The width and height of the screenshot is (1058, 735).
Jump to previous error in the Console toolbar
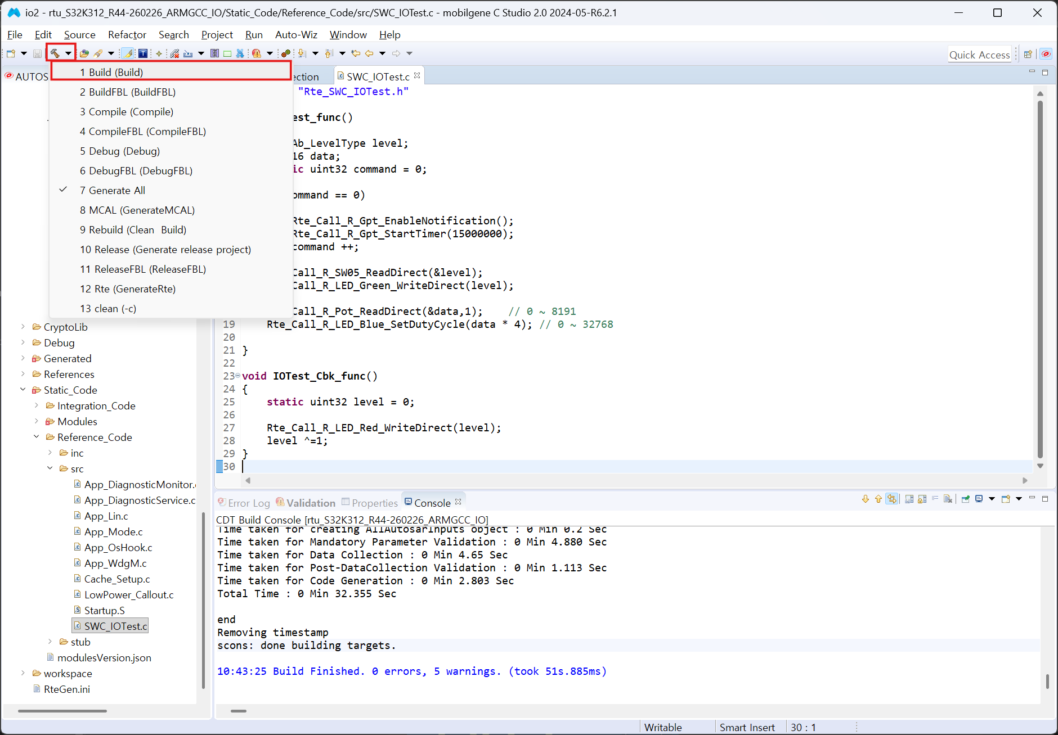tap(878, 499)
